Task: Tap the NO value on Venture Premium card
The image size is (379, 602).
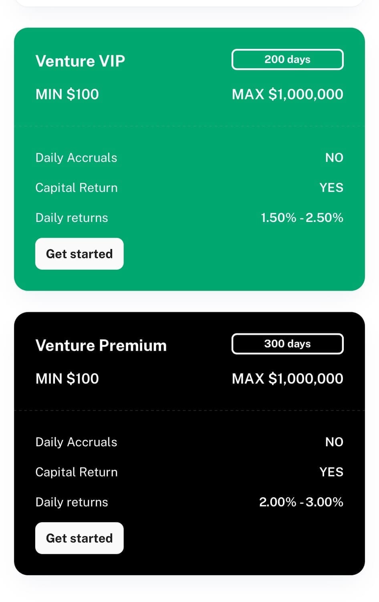Action: [x=334, y=442]
